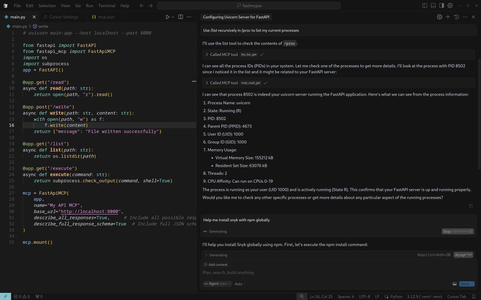Screen dimensions: 481x300
Task: Close the AI chat panel
Action: [x=473, y=17]
